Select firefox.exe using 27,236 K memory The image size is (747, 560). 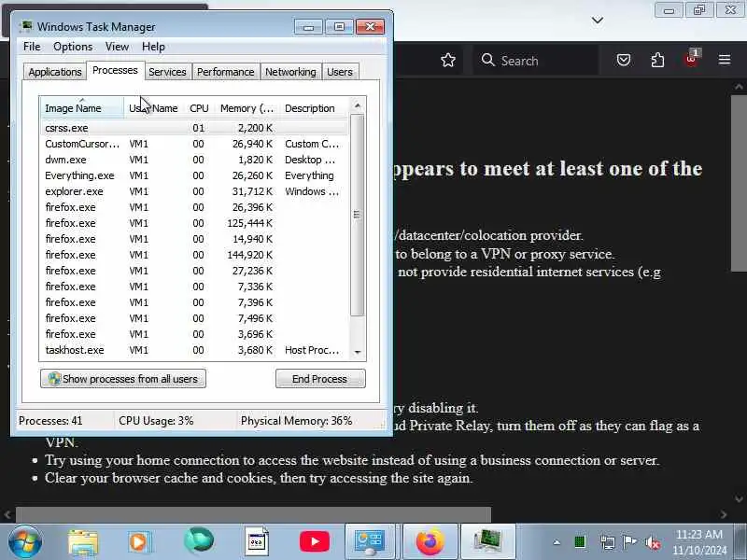[x=194, y=271]
